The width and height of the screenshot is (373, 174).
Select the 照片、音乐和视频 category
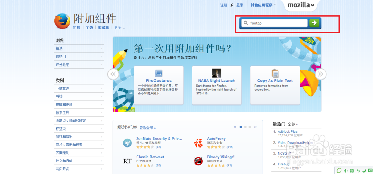(79, 145)
